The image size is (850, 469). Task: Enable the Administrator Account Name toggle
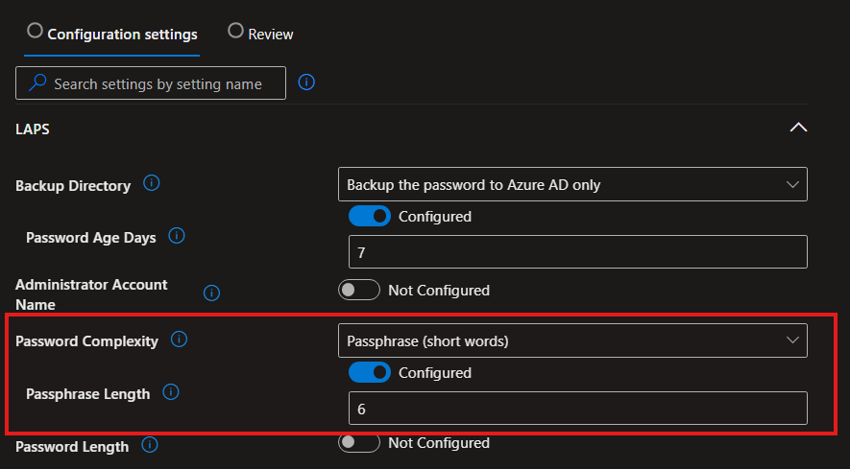coord(359,290)
